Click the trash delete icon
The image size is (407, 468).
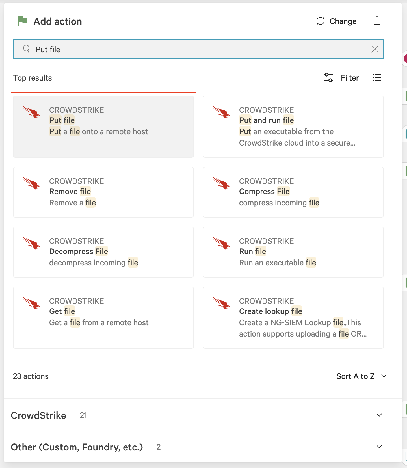[377, 21]
